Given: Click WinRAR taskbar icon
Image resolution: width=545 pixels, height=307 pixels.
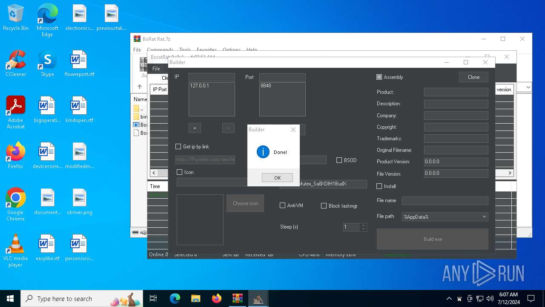Looking at the screenshot, I should 237,298.
